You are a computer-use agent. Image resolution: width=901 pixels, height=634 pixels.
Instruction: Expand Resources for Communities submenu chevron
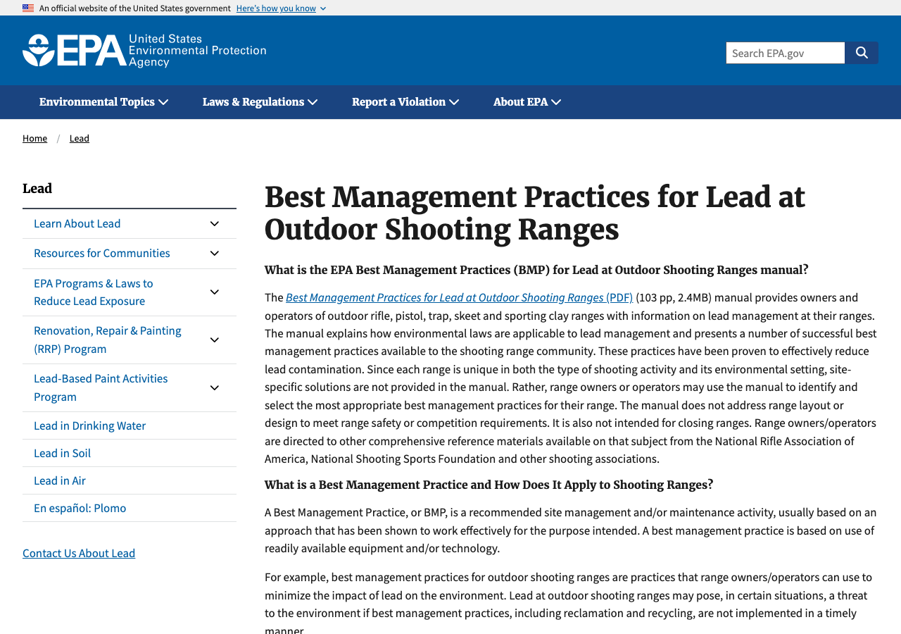pyautogui.click(x=215, y=254)
